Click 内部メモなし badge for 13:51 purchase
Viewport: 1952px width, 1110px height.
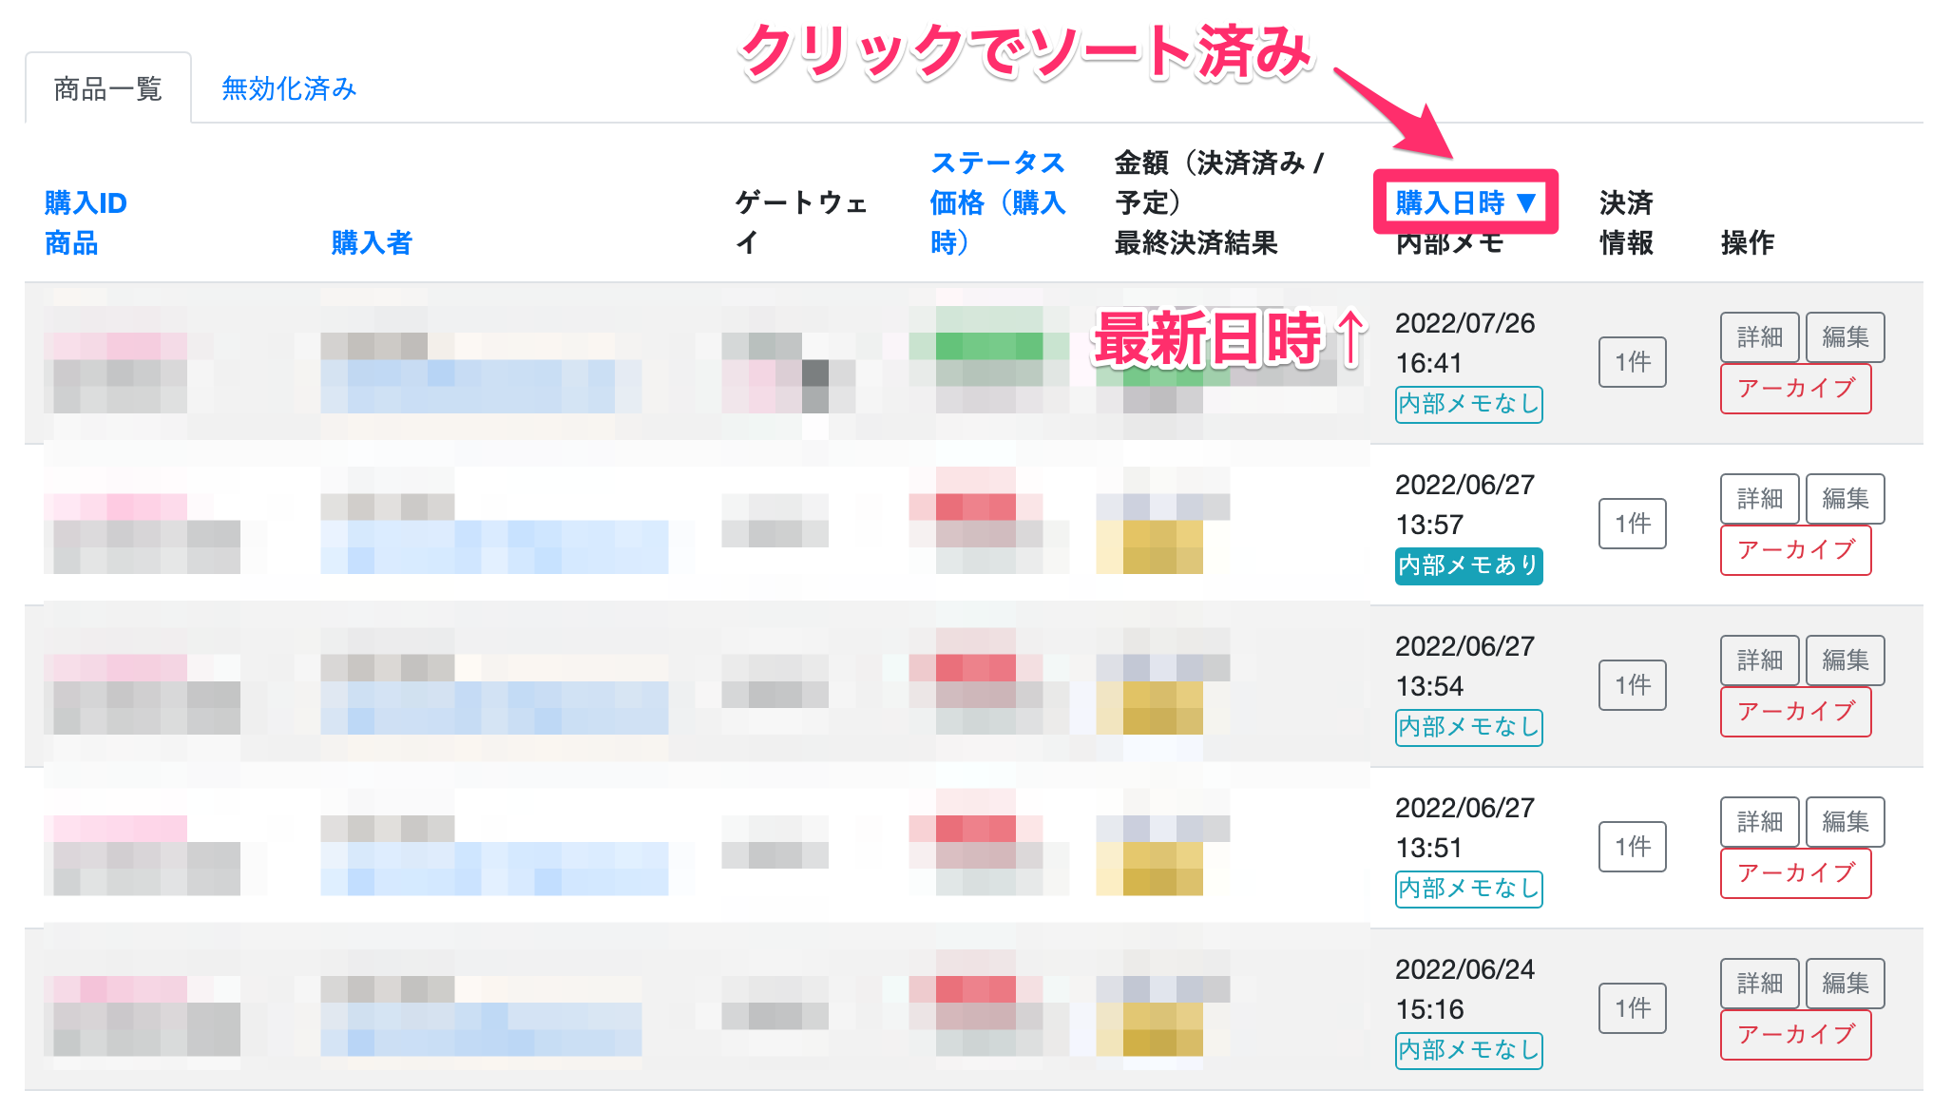tap(1468, 889)
